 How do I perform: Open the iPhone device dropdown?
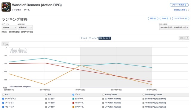(9, 27)
